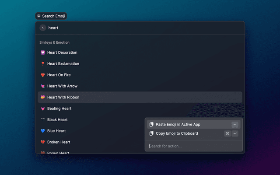Choose Paste Emoji in Active App
Screen dimensions: 280x175
click(x=178, y=125)
